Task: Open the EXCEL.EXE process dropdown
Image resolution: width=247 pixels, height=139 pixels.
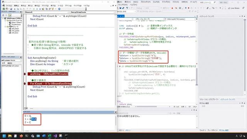Action: [x=127, y=12]
